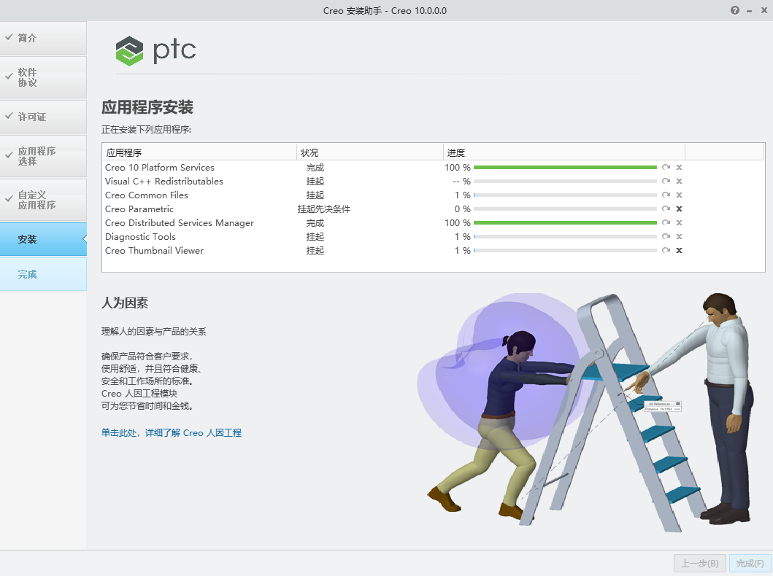Viewport: 773px width, 576px height.
Task: Select the 完成 step in the sidebar
Action: [43, 274]
